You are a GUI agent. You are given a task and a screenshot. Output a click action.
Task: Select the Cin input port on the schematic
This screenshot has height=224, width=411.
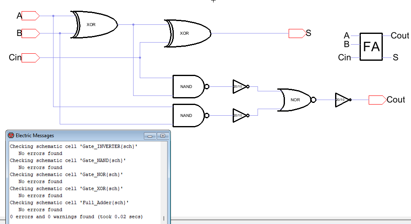[30, 57]
